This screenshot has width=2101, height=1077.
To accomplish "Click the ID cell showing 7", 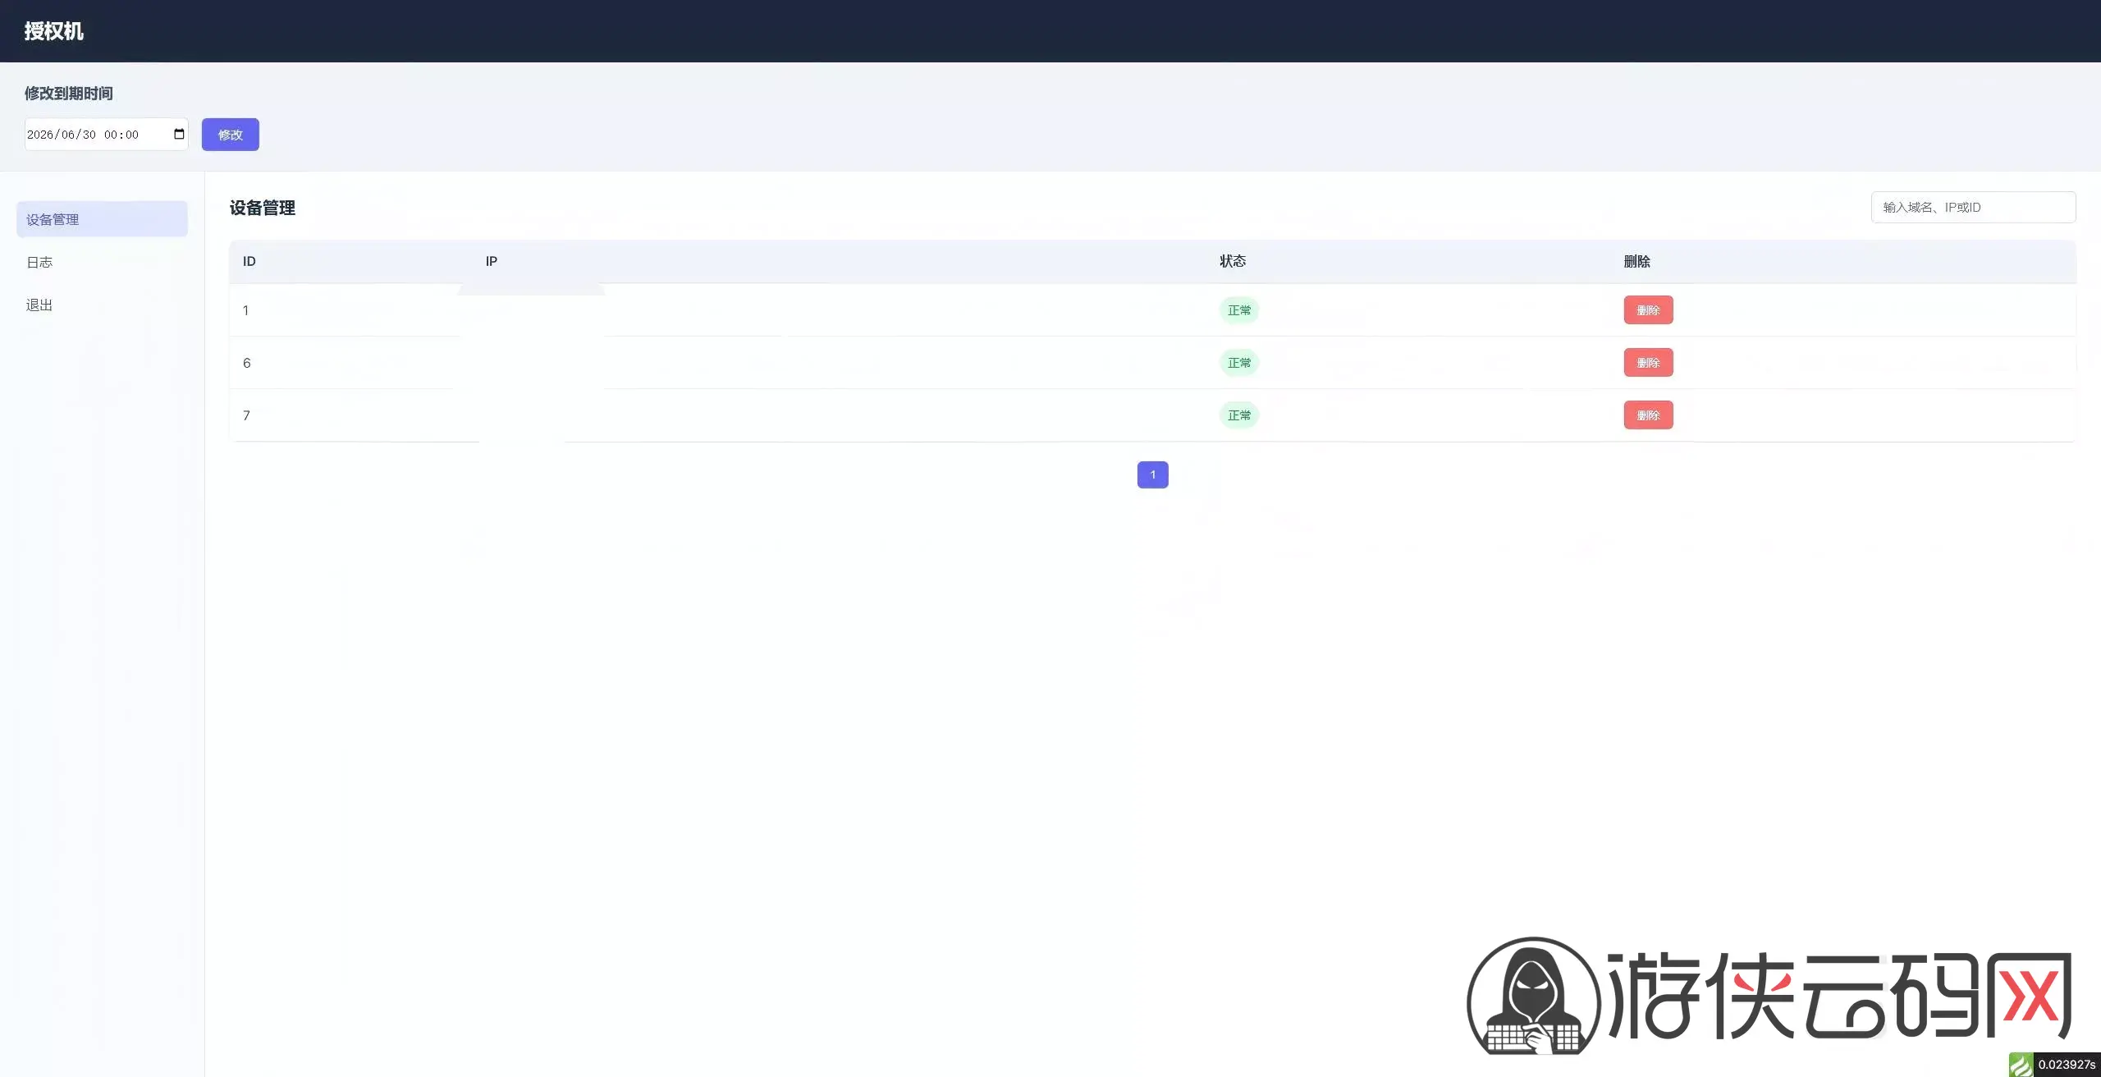I will (x=246, y=415).
